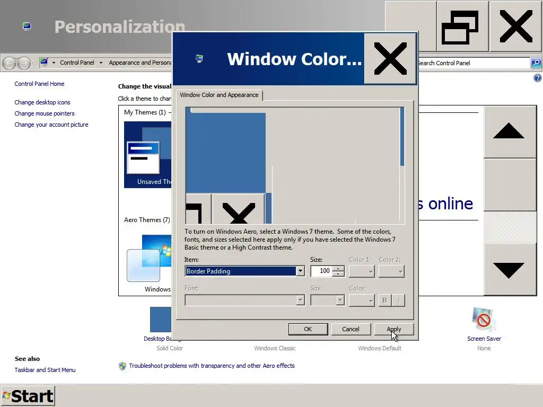Click the Size input field showing 100

coord(322,271)
